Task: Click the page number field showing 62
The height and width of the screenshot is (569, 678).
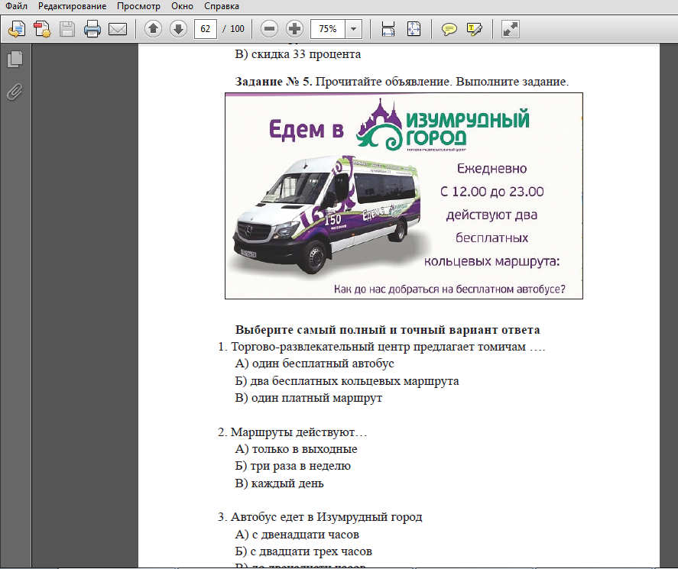Action: [206, 29]
